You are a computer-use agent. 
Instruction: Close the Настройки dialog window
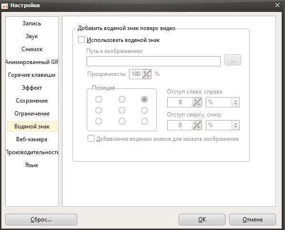[x=277, y=5]
